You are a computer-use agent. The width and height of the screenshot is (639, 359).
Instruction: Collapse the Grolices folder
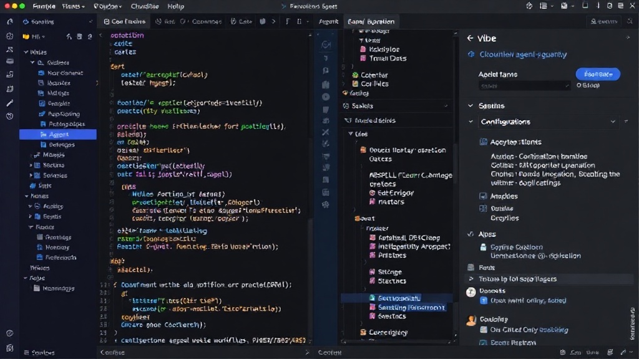(32, 63)
